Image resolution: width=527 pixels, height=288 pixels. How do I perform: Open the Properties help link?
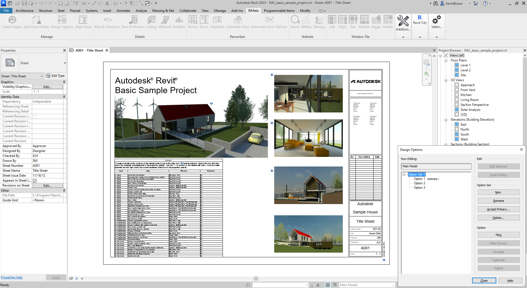coord(12,277)
